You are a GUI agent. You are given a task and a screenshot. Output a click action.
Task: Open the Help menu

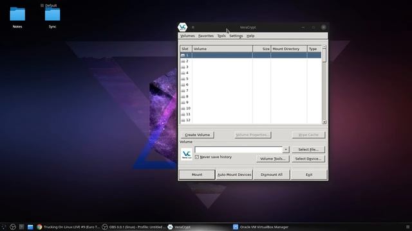pyautogui.click(x=250, y=36)
